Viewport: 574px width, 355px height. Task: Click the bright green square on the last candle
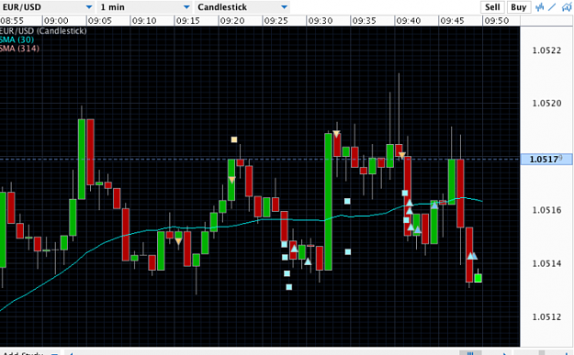point(478,278)
